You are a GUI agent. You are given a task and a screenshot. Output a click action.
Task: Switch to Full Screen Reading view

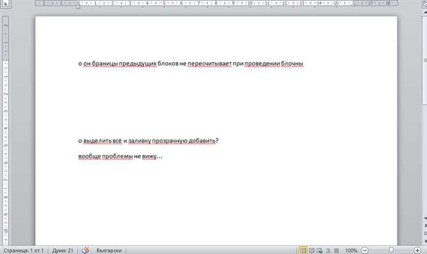click(311, 250)
